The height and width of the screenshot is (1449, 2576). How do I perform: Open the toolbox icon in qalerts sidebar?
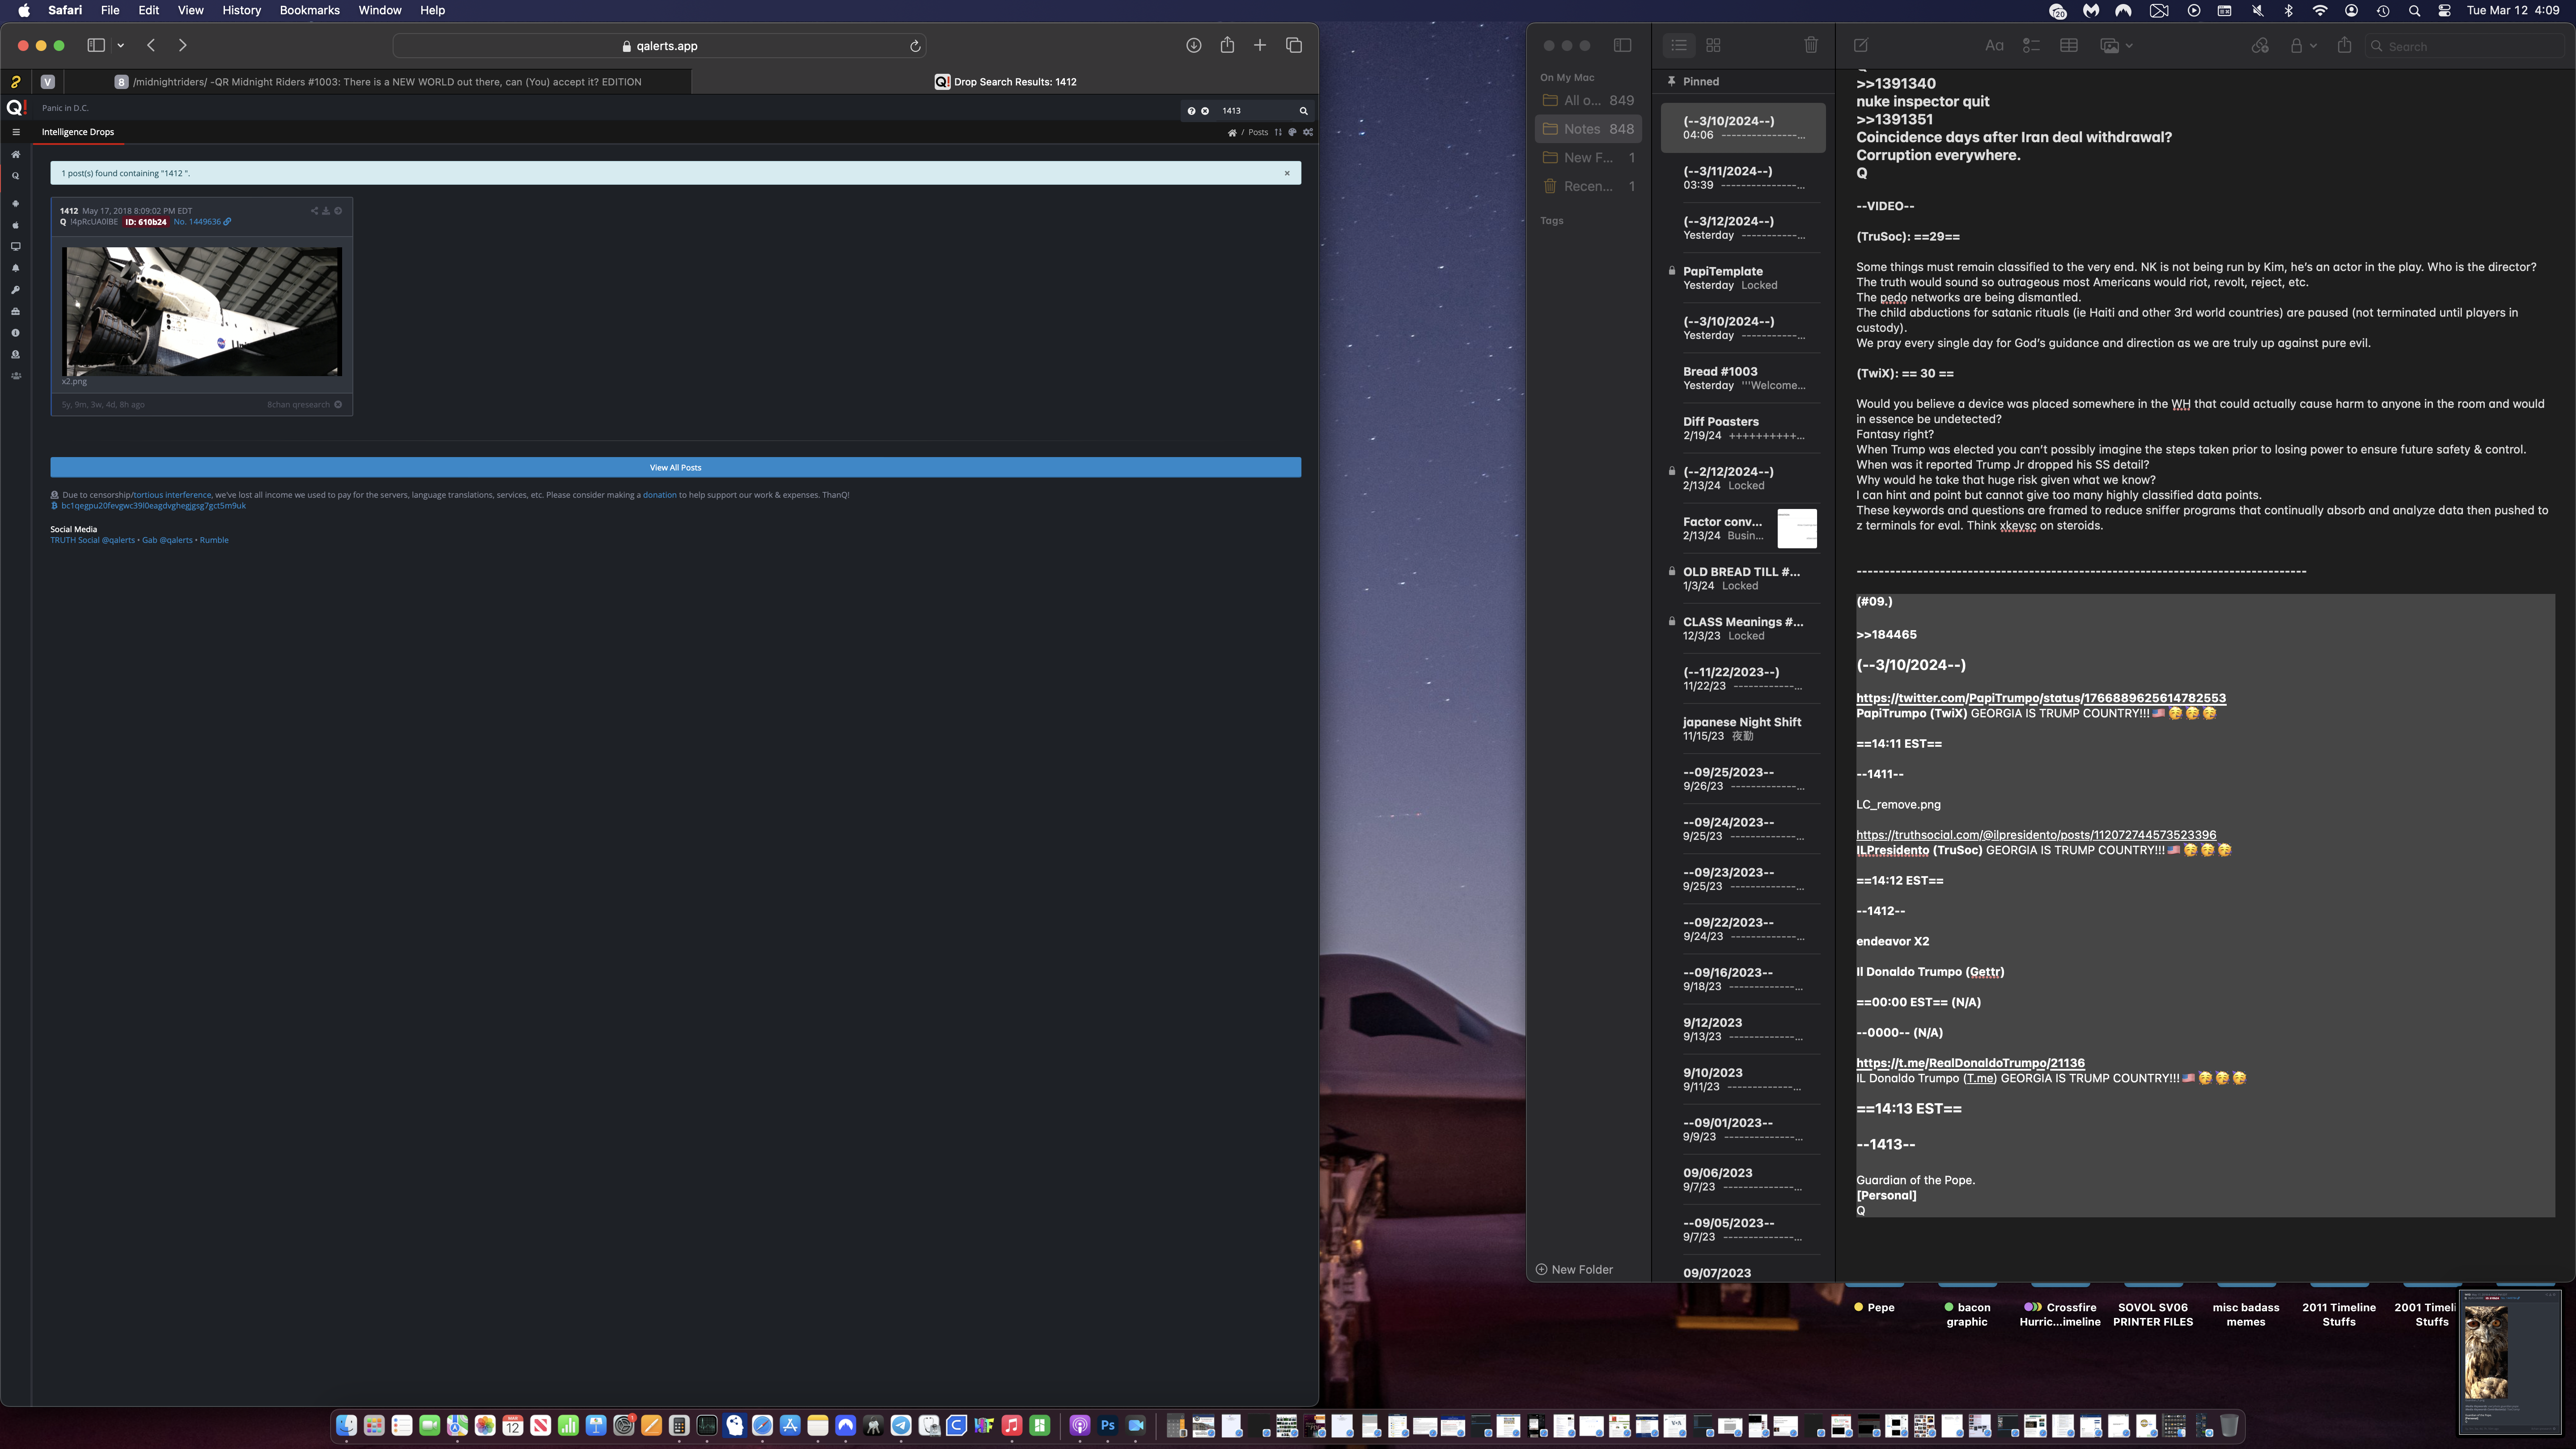tap(15, 311)
